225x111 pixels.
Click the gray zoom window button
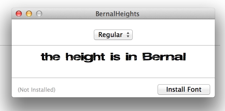coord(39,14)
